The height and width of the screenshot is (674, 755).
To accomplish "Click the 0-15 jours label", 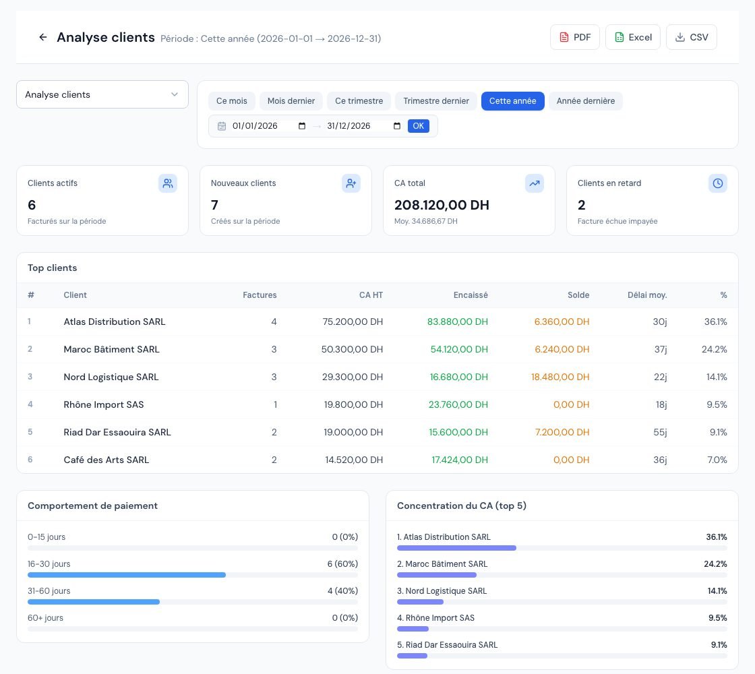I will pos(47,537).
